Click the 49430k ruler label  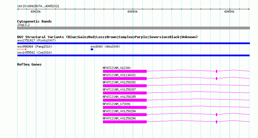(36, 12)
